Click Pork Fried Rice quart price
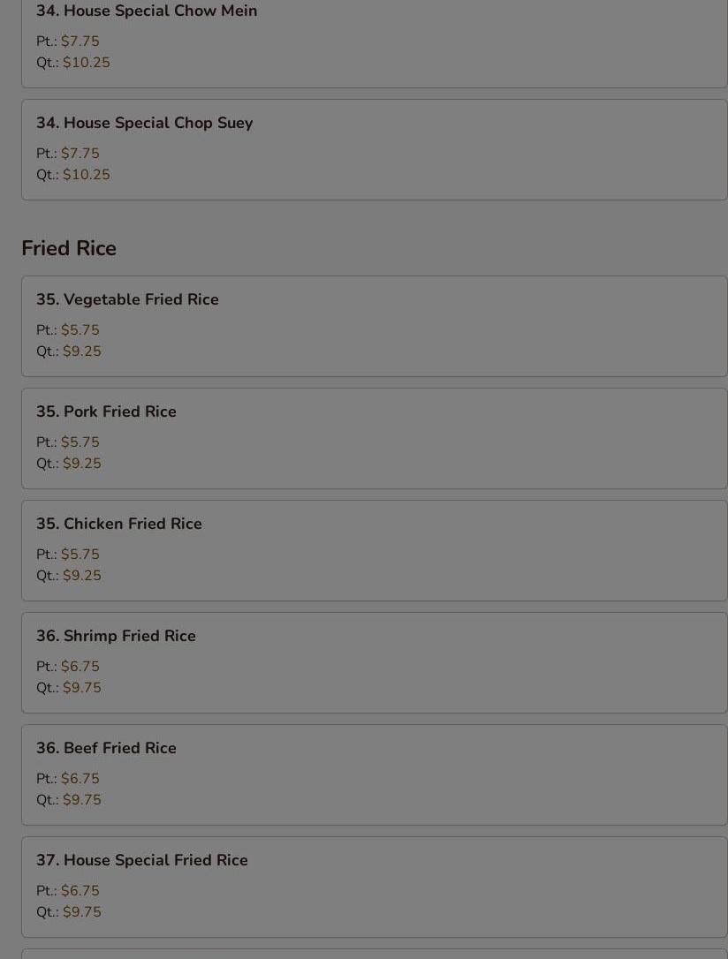Screen dimensions: 728x959 [x=81, y=464]
